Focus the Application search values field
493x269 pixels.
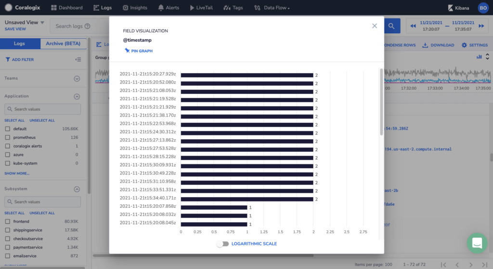point(42,109)
